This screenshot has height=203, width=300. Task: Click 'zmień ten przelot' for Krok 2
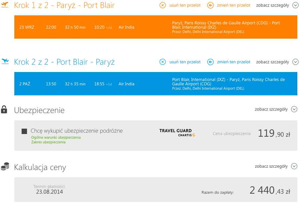(x=233, y=62)
